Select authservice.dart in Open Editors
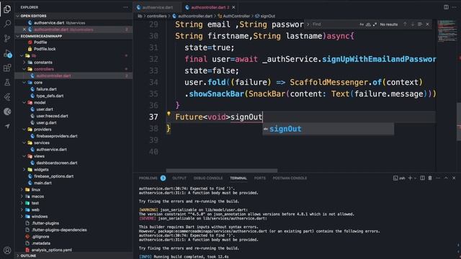 pyautogui.click(x=73, y=22)
